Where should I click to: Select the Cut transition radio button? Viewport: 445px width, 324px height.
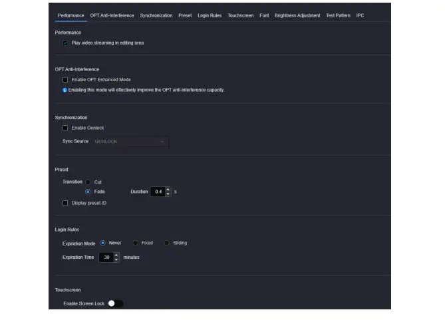88,182
